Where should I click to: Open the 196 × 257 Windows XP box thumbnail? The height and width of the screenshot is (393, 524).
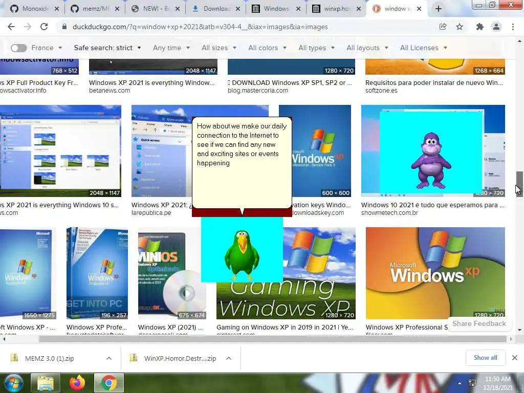(x=97, y=273)
